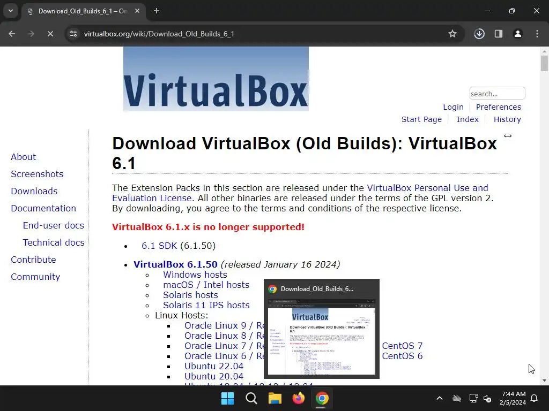This screenshot has width=549, height=411.
Task: Go back to the previous page
Action: click(12, 34)
